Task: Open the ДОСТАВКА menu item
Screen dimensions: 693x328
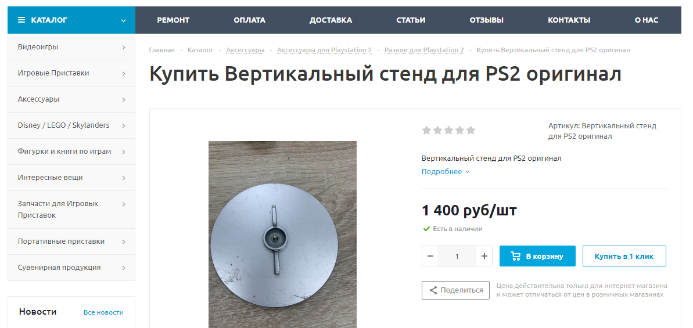Action: pyautogui.click(x=331, y=20)
